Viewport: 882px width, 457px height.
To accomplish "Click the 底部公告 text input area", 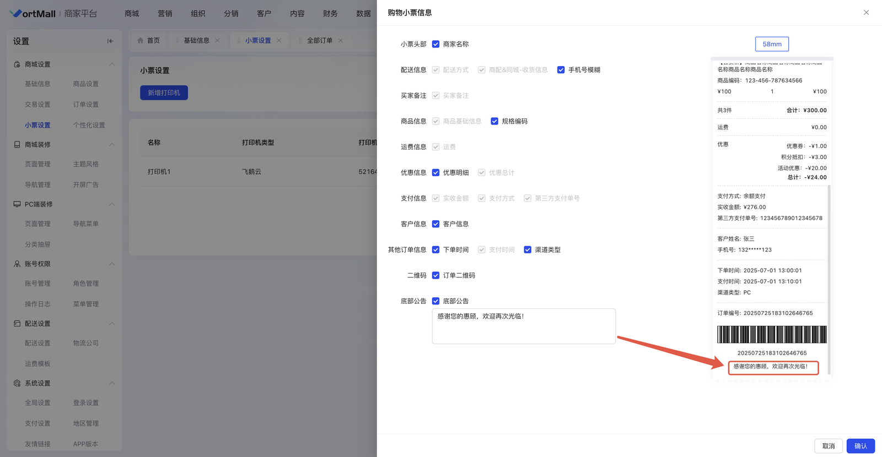I will click(x=523, y=327).
